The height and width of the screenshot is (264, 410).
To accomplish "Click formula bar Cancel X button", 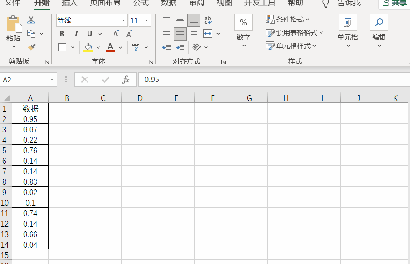I will (x=84, y=80).
